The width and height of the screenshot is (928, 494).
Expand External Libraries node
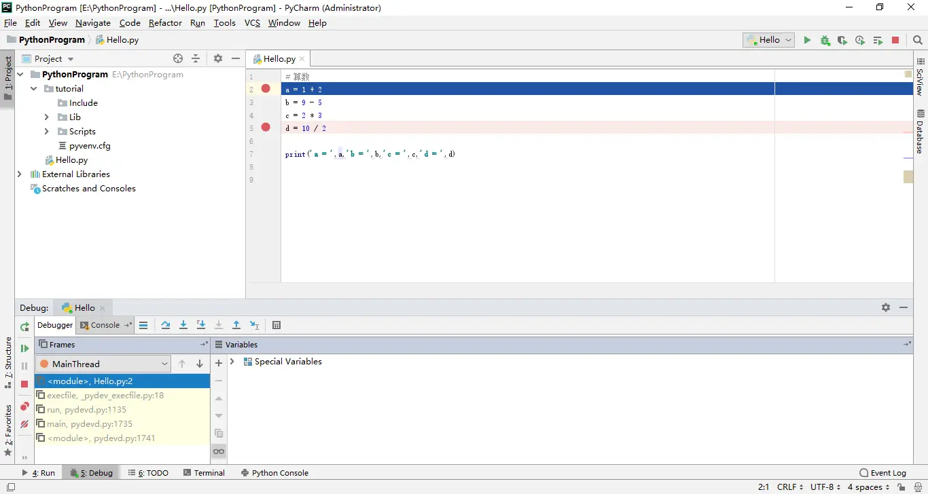click(20, 174)
